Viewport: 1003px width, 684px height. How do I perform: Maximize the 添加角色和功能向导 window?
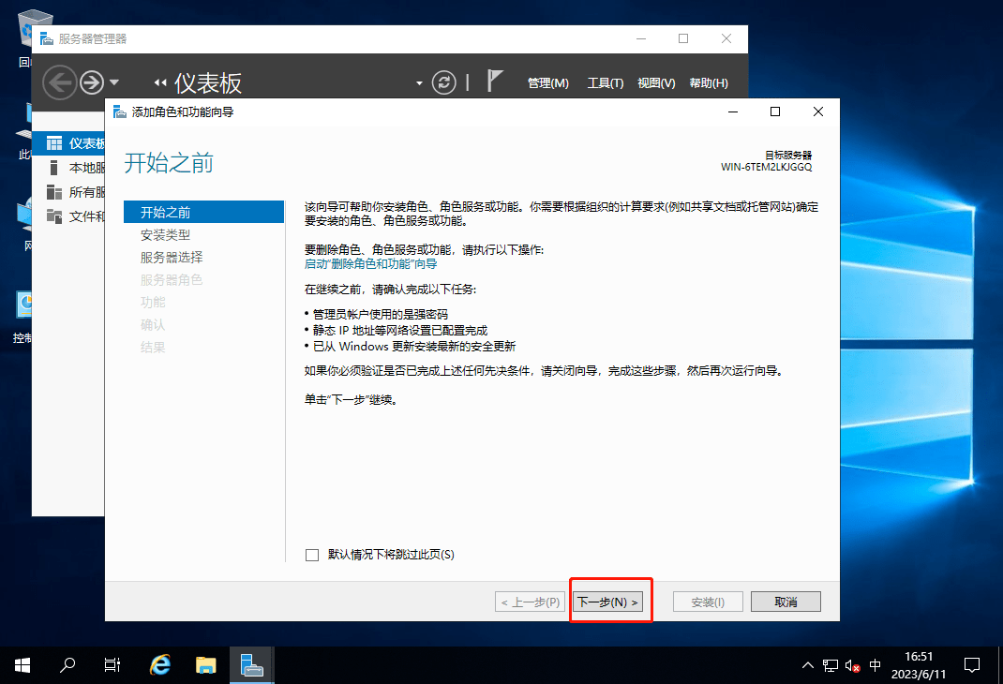click(775, 112)
